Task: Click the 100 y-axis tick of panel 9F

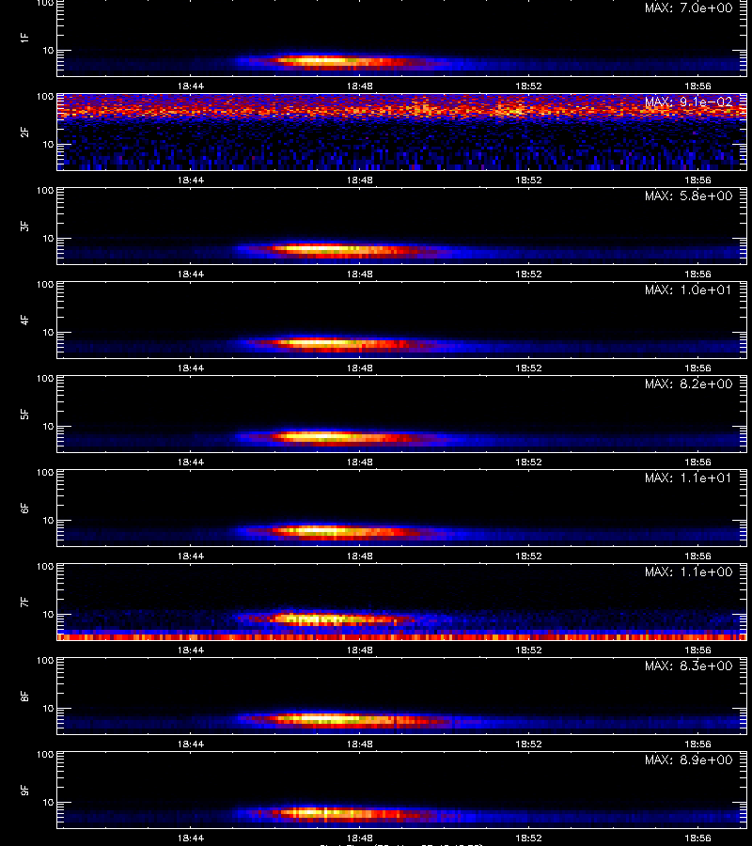Action: [45, 754]
